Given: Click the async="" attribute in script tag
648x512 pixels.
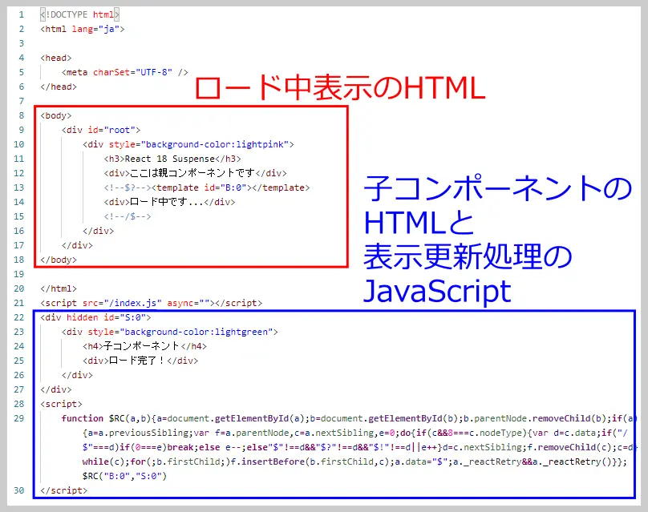Looking at the screenshot, I should coord(188,303).
